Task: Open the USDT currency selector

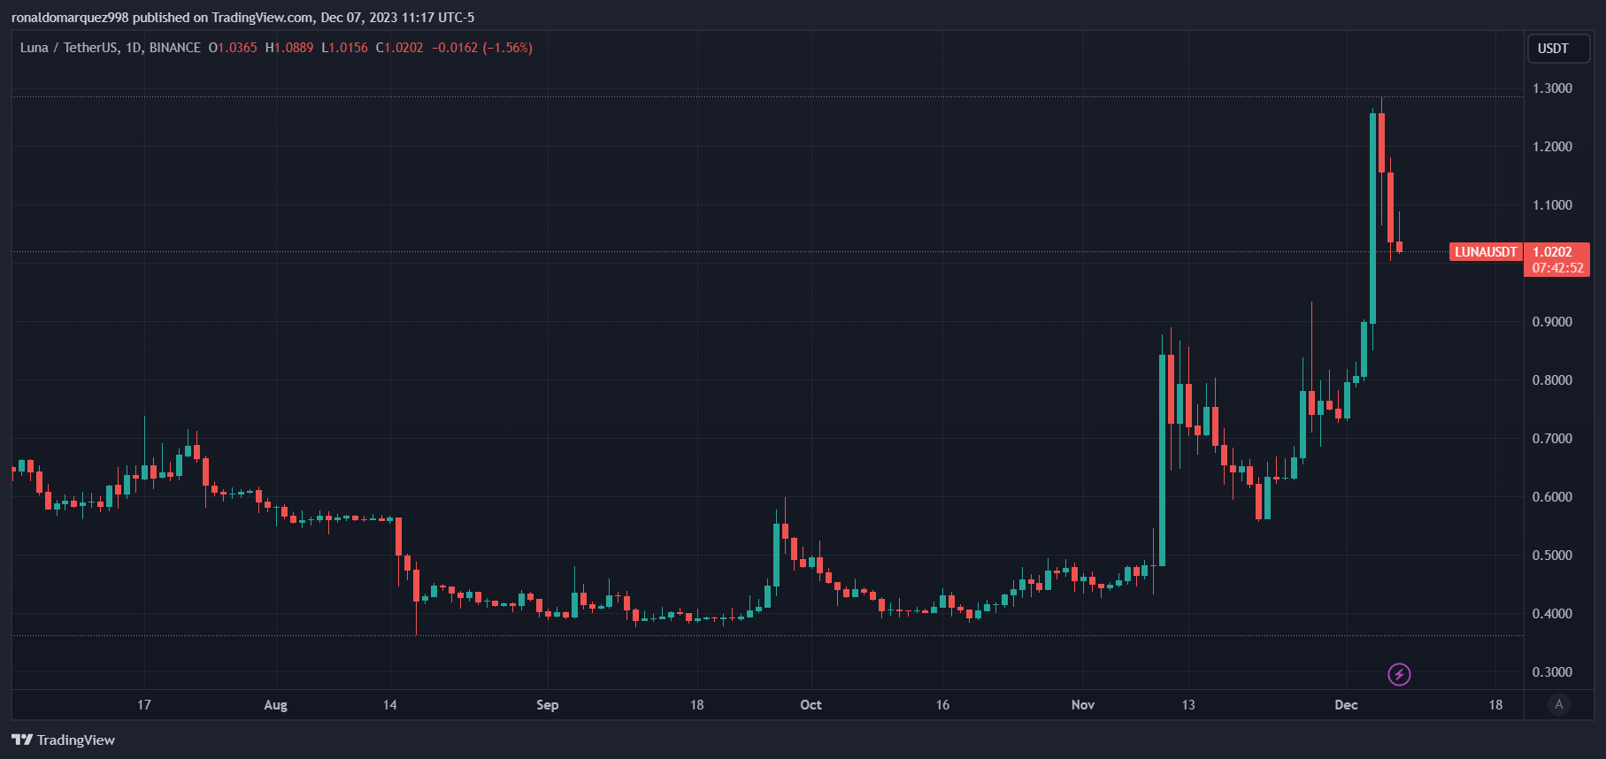Action: (x=1557, y=49)
